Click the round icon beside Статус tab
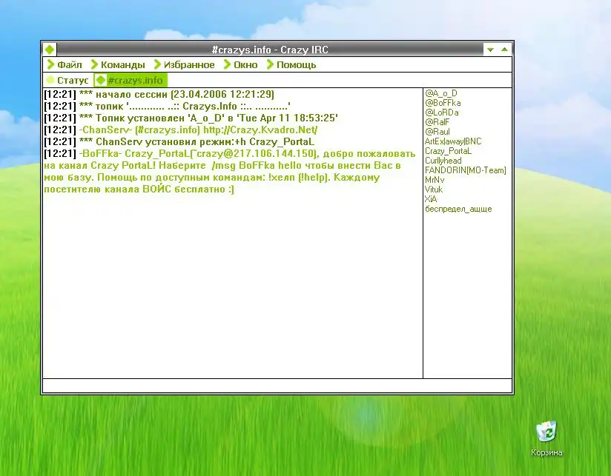 (x=50, y=80)
